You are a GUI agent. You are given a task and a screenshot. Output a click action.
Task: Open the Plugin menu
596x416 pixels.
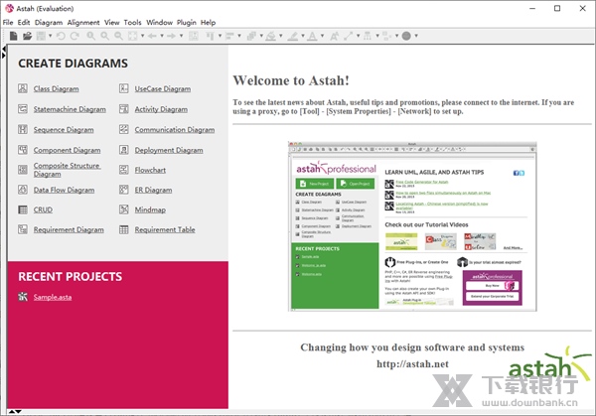point(186,22)
